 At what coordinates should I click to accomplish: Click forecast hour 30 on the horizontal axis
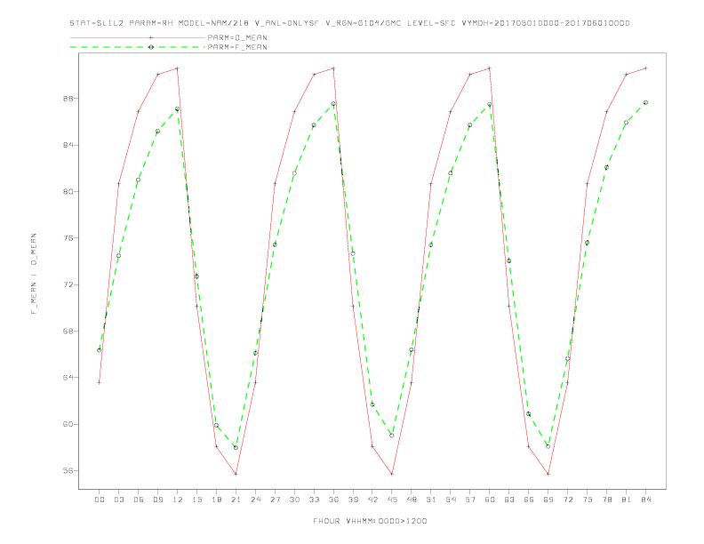pyautogui.click(x=294, y=500)
